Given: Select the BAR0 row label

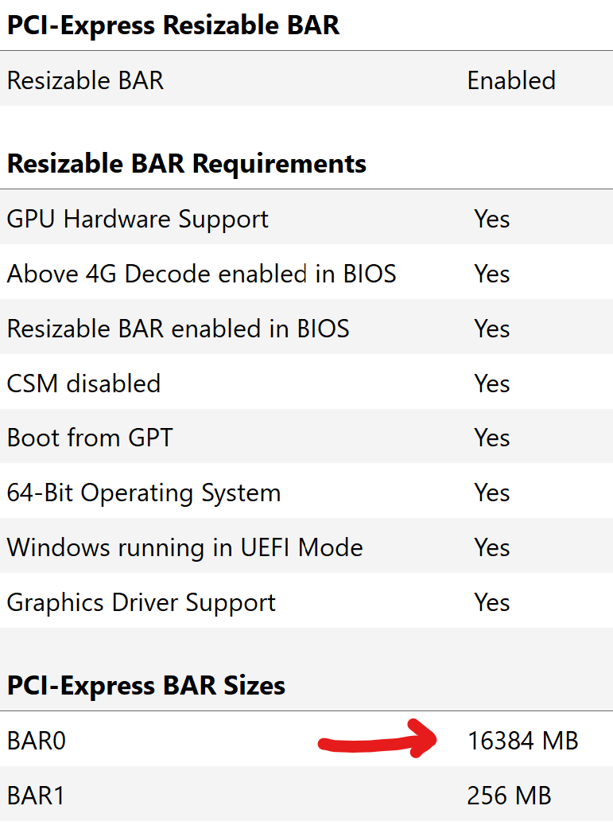Looking at the screenshot, I should [36, 740].
